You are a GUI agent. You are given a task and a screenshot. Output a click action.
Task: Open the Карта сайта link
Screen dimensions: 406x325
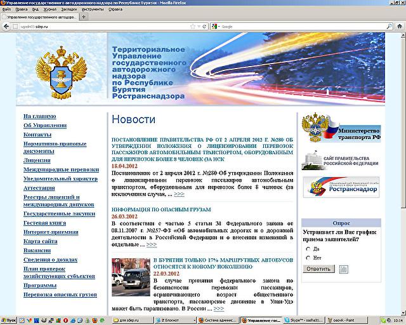coord(41,242)
